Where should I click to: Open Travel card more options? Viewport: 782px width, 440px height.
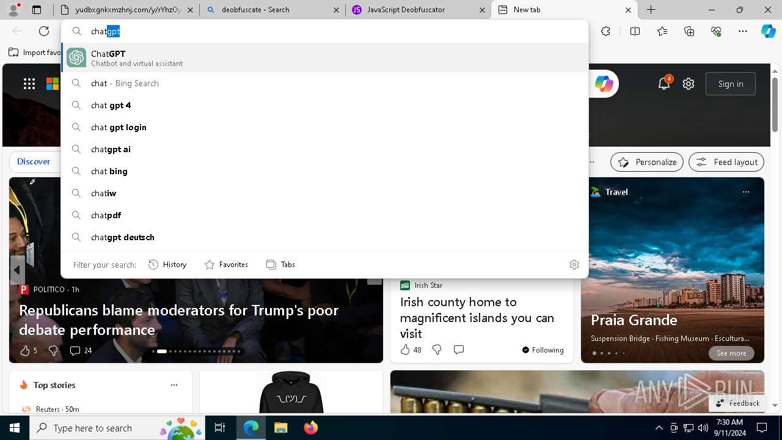[745, 192]
